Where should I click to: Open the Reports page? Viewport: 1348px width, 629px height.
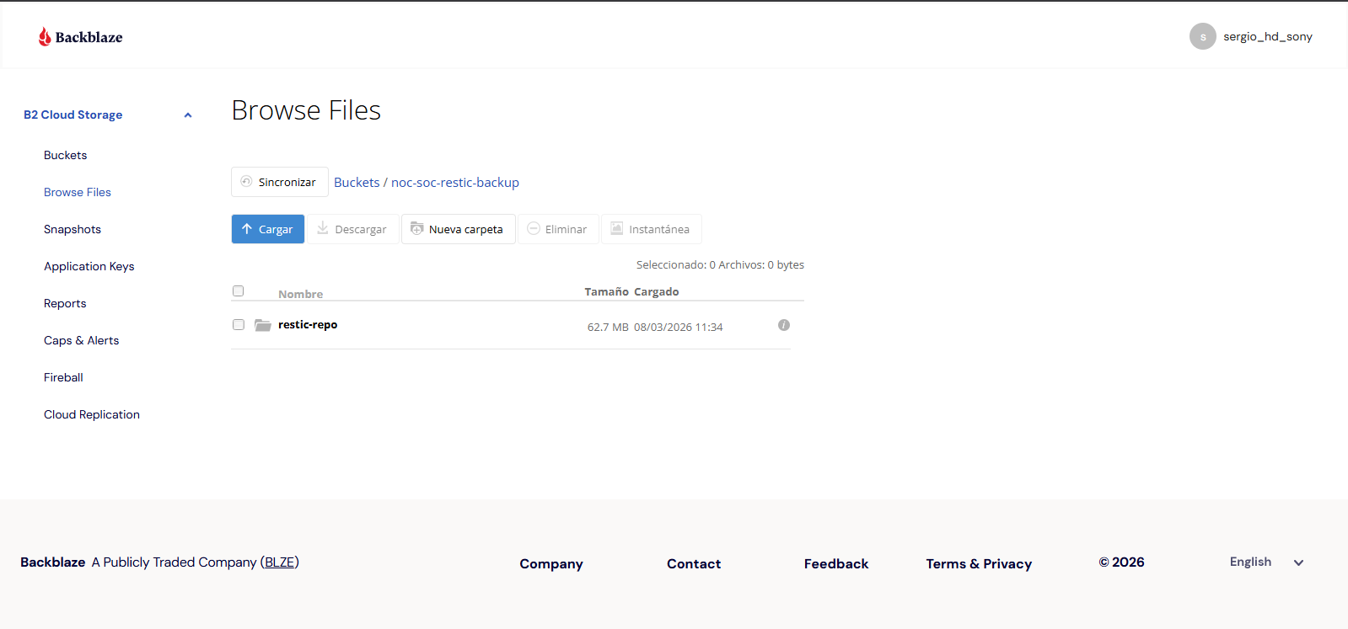click(65, 303)
